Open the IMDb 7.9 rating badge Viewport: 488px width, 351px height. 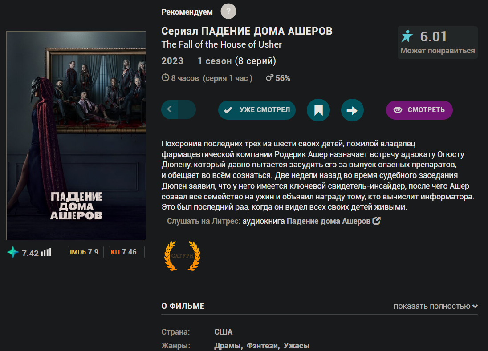[x=85, y=252]
